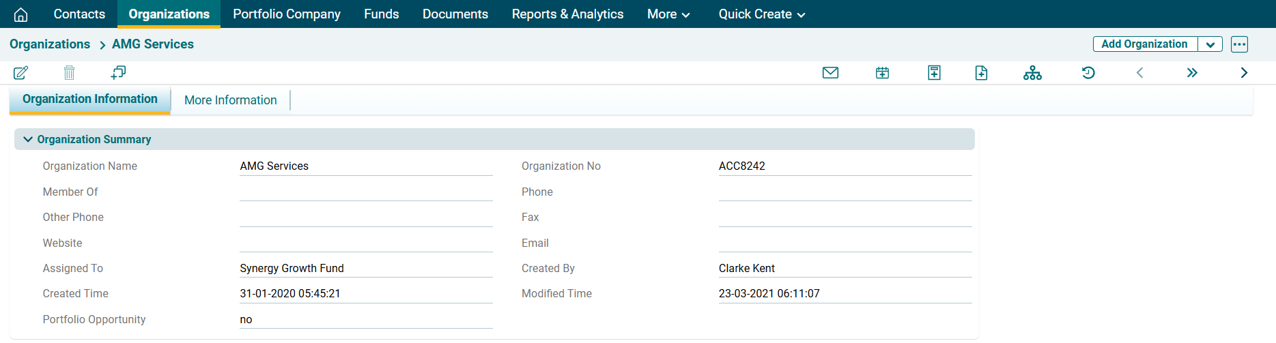Click the ellipsis more options button

tap(1239, 44)
